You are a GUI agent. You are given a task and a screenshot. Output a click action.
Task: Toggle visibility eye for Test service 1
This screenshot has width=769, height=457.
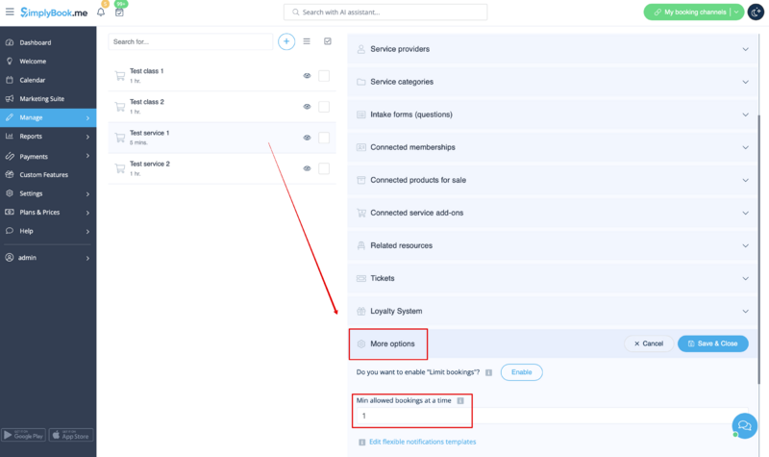(307, 138)
